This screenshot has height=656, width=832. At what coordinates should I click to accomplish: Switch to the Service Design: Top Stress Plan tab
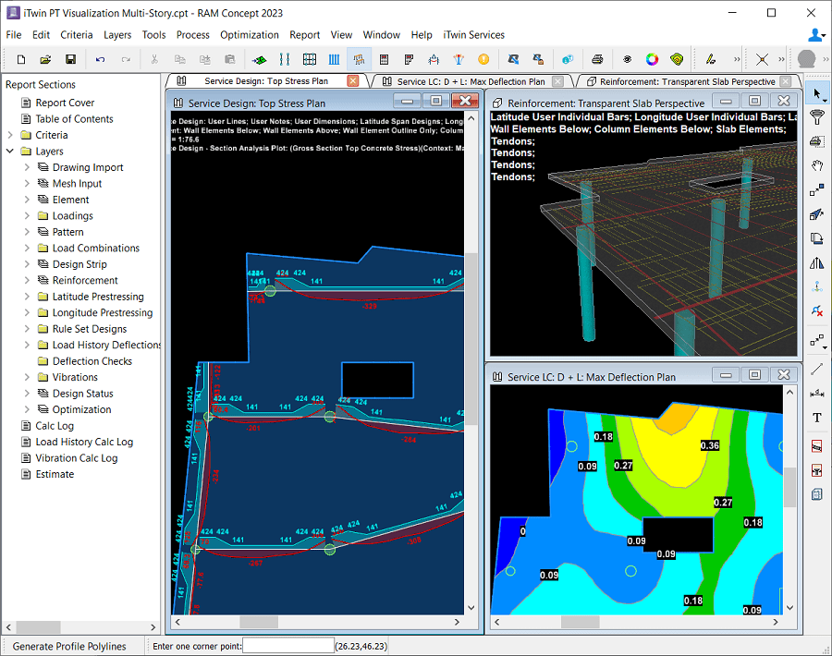tap(268, 81)
